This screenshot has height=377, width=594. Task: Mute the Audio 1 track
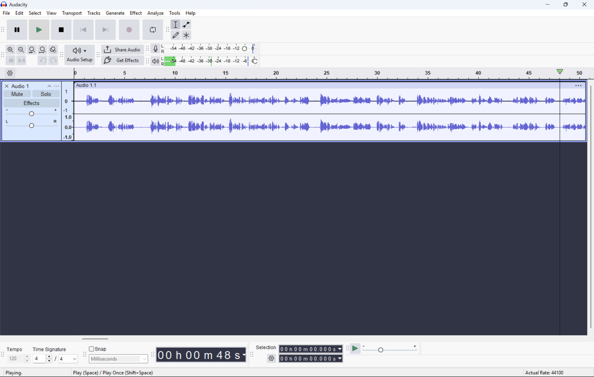coord(17,94)
